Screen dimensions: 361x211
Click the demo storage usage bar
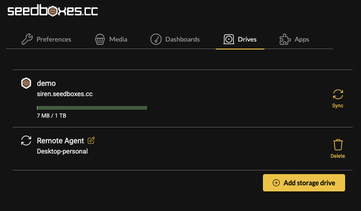(x=92, y=108)
